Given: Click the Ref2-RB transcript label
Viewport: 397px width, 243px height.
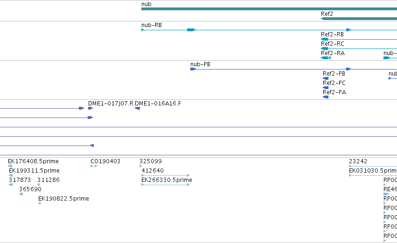Looking at the screenshot, I should (332, 35).
